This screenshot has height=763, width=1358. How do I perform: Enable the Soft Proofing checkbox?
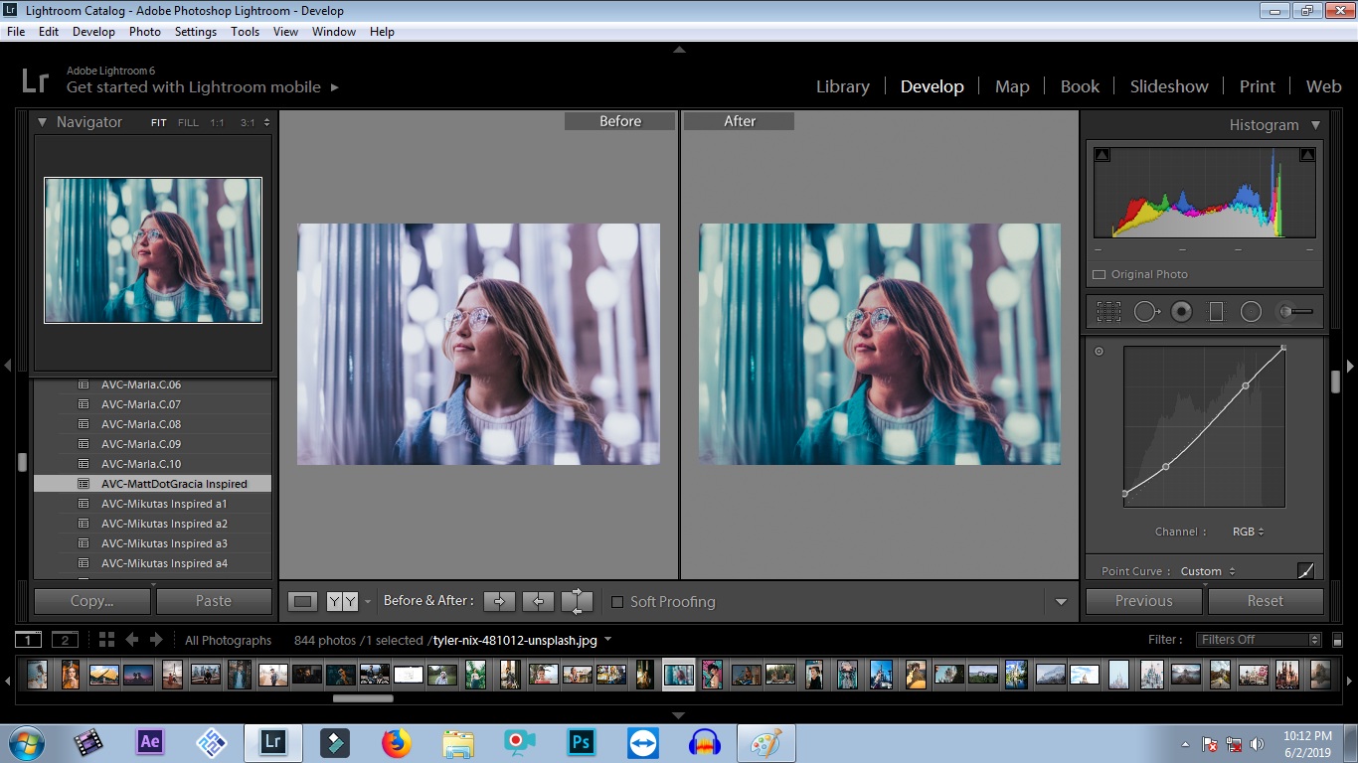[617, 602]
